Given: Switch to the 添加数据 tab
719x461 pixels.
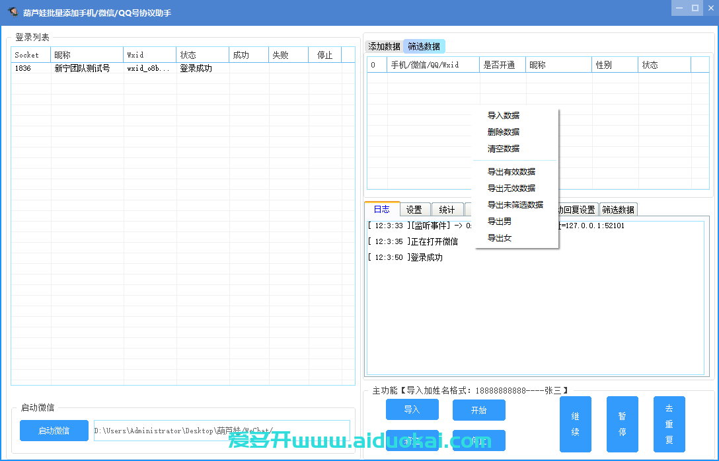Looking at the screenshot, I should [384, 46].
